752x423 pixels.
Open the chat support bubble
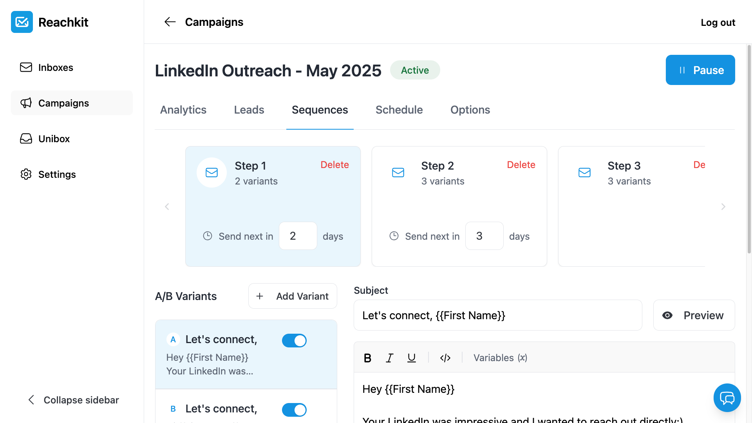[727, 398]
